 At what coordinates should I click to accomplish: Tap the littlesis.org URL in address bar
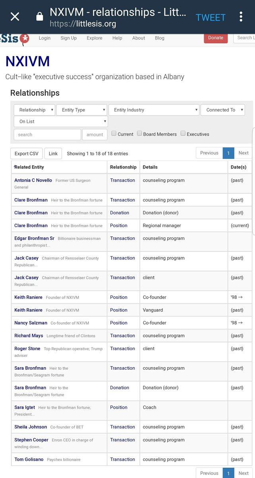click(83, 24)
